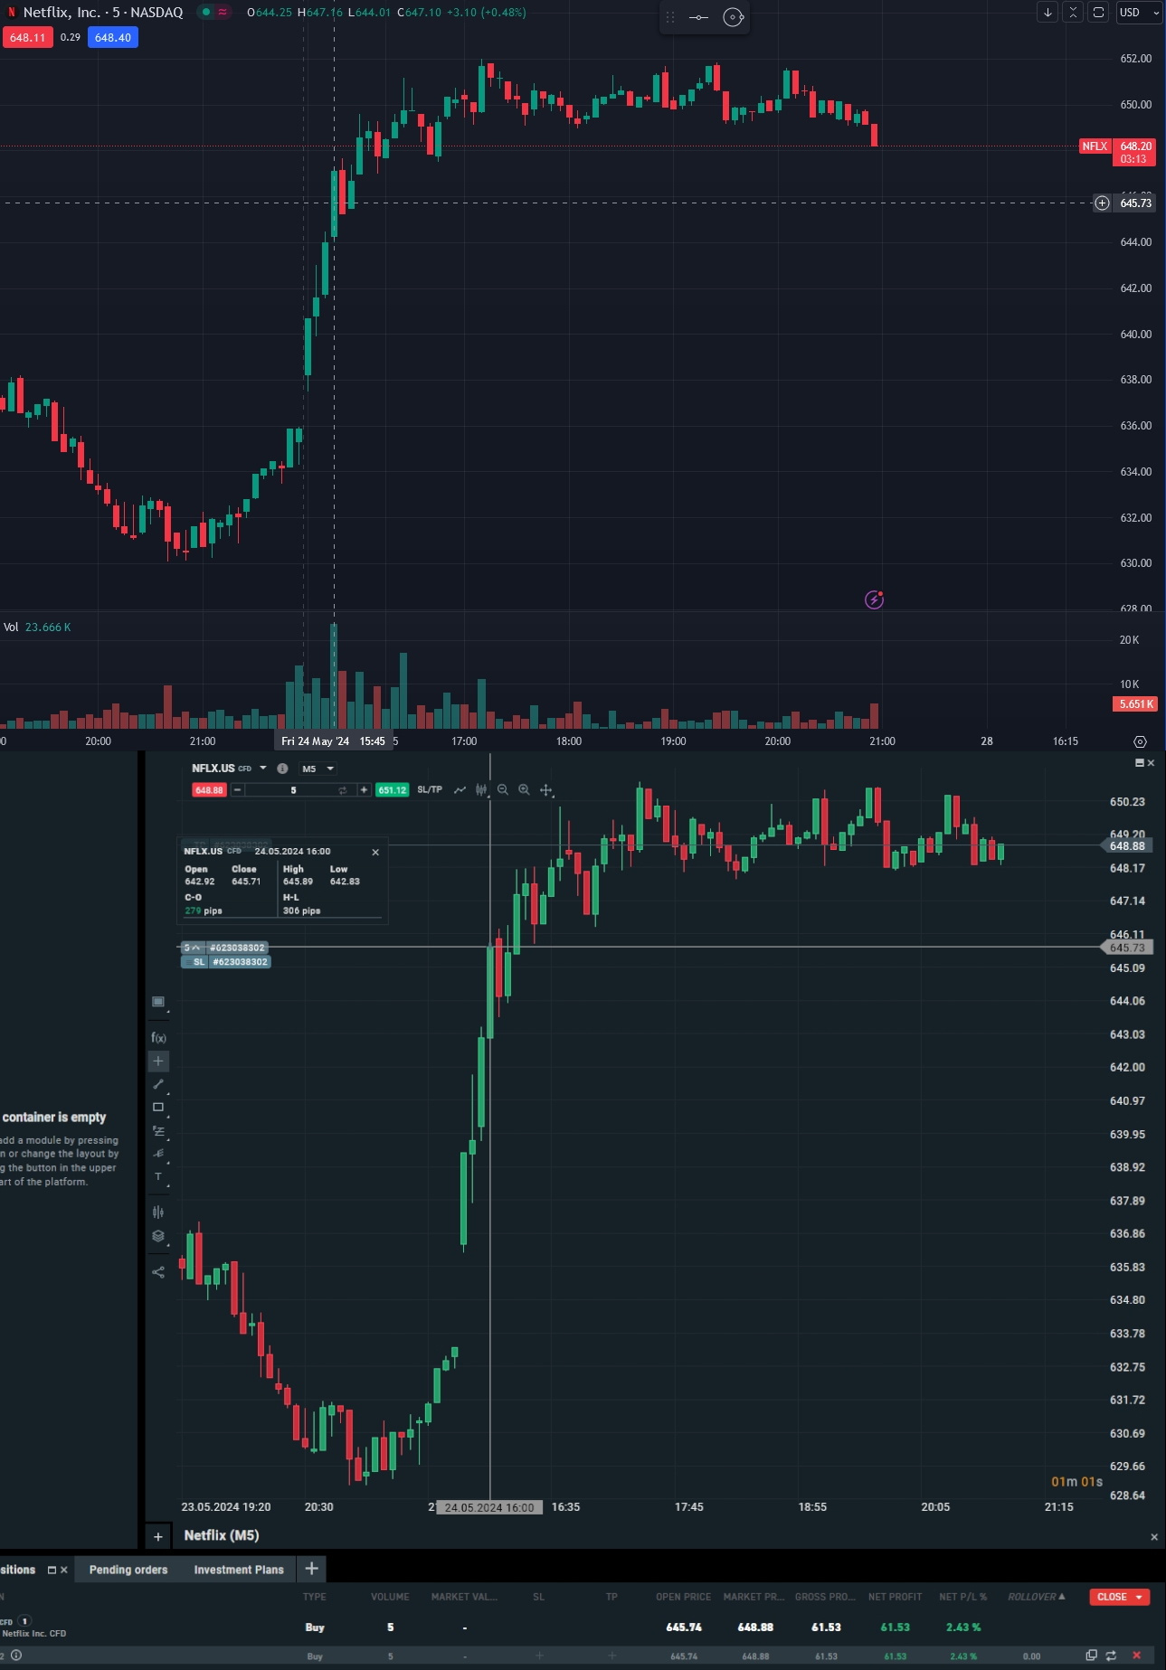Viewport: 1166px width, 1670px height.
Task: Select the trend line drawing tool
Action: click(158, 1084)
